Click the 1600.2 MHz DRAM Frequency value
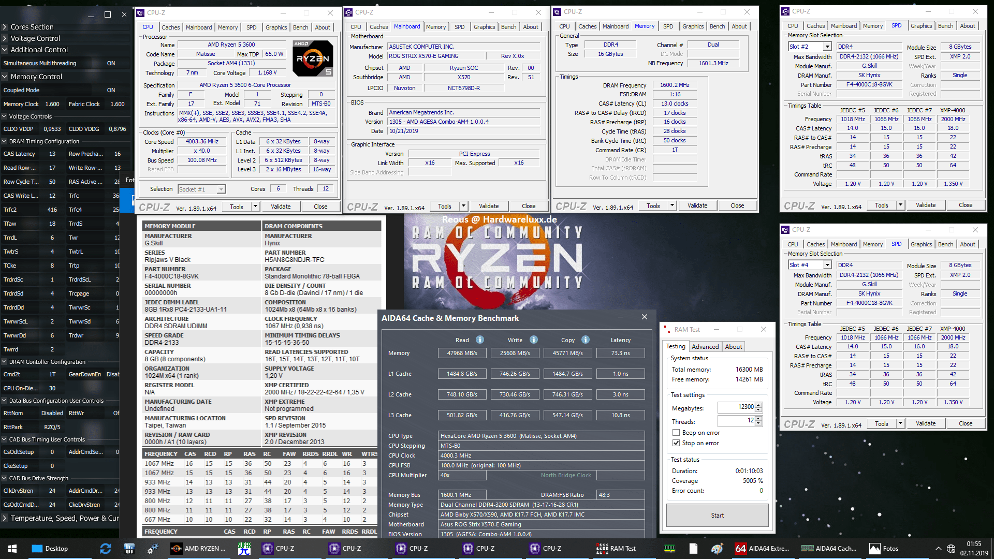Screen dimensions: 994x559 (x=675, y=85)
